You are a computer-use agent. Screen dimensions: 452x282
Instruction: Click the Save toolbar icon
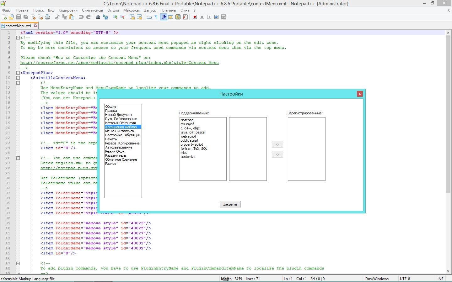[19, 17]
